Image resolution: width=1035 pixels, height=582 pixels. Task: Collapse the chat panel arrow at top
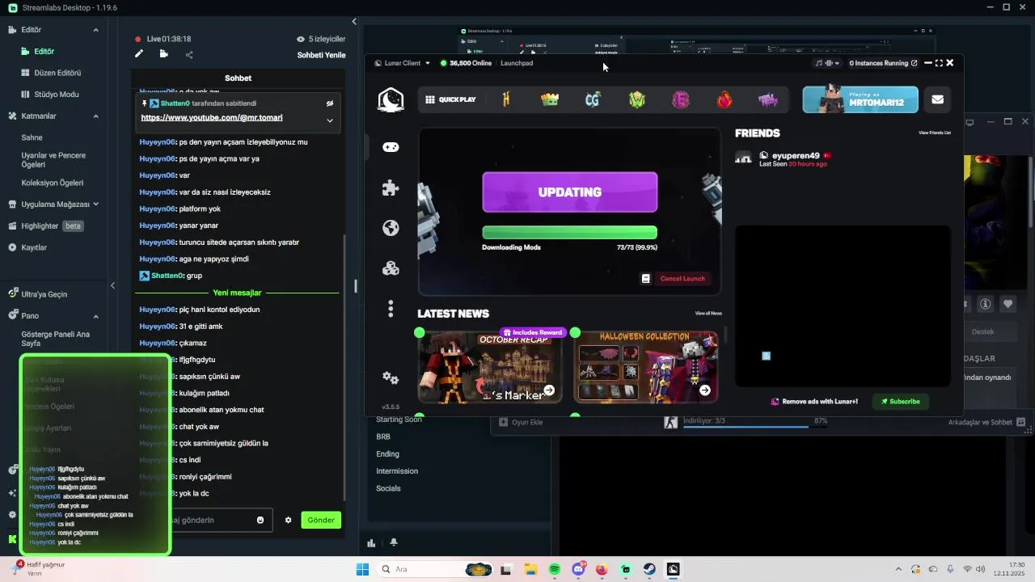[x=354, y=21]
